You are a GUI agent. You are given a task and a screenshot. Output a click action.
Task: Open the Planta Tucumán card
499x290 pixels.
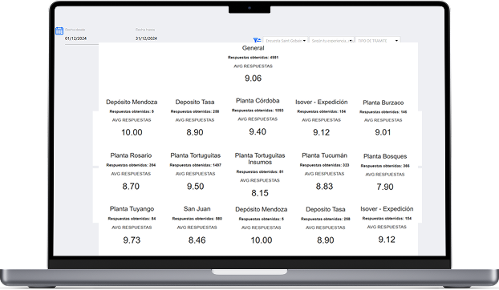(324, 155)
